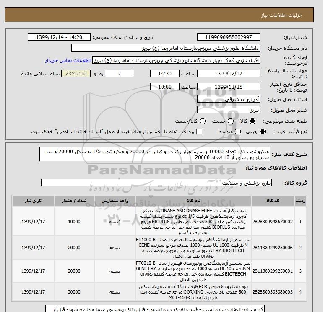Viewport: 323px width, 312px height.
Task: Click goods group field دارو، پزشکی و سلامت
Action: tap(156, 183)
